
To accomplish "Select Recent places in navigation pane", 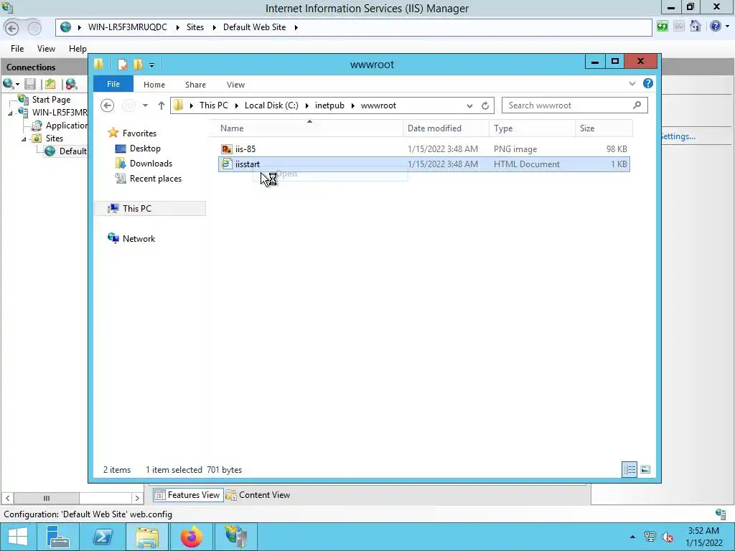I will pos(155,179).
